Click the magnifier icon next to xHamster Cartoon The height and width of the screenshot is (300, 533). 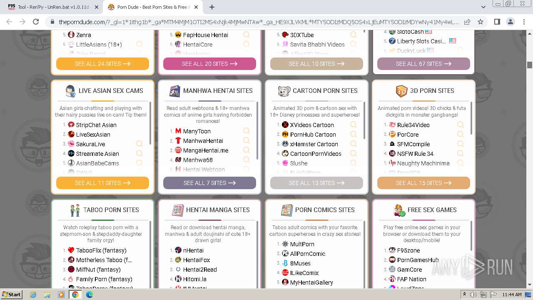(x=354, y=144)
